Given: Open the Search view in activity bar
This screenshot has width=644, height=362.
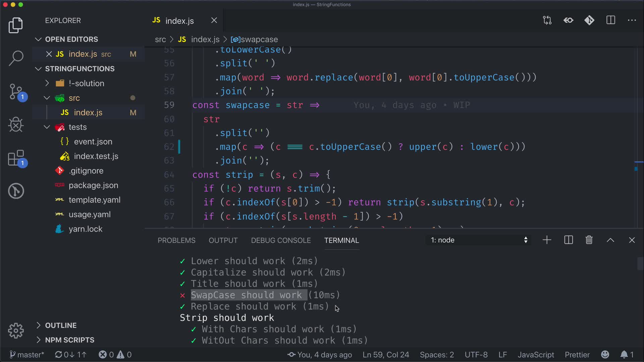Looking at the screenshot, I should (x=16, y=58).
